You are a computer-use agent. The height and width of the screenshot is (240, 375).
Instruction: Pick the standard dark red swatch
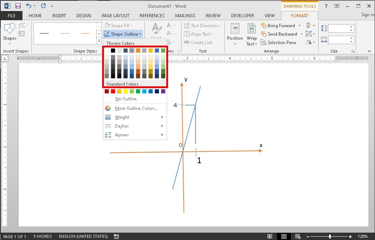click(x=107, y=91)
